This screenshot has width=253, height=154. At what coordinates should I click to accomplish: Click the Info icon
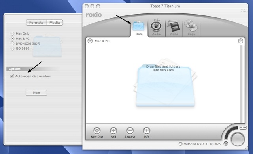click(x=147, y=131)
